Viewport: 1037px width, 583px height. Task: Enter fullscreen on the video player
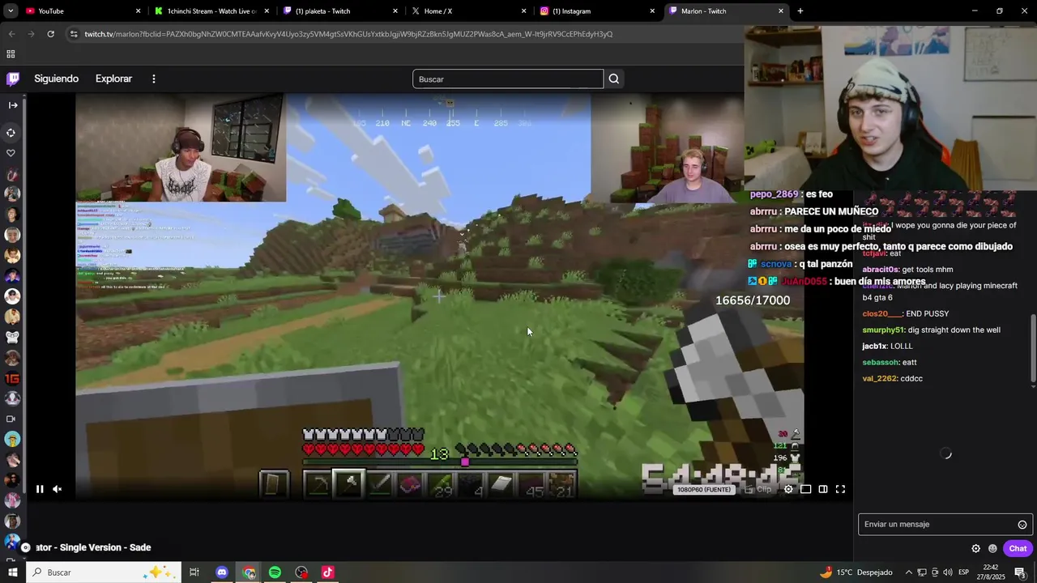click(840, 489)
